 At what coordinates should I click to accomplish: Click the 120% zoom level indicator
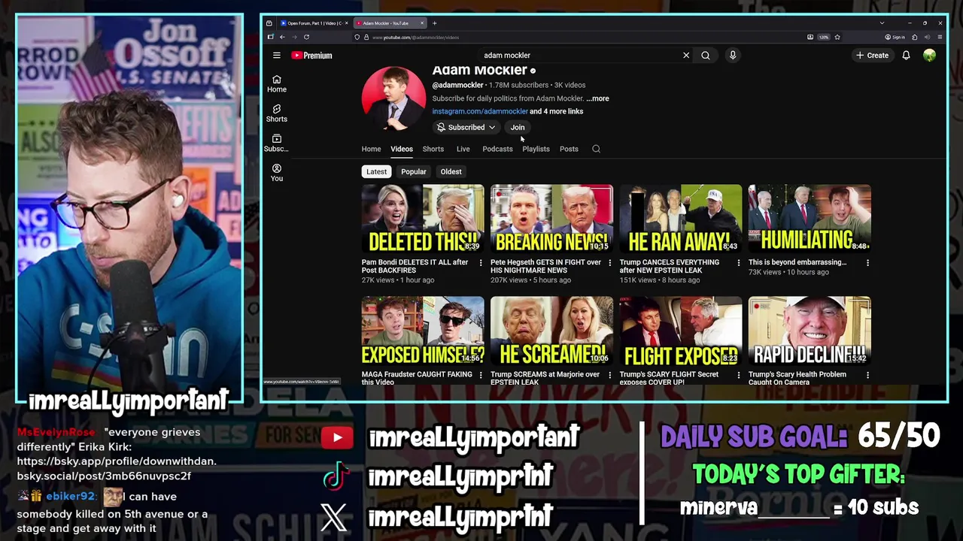pyautogui.click(x=823, y=37)
